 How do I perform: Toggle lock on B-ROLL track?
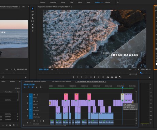pos(28,103)
